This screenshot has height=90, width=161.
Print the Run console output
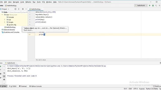(x=4, y=79)
